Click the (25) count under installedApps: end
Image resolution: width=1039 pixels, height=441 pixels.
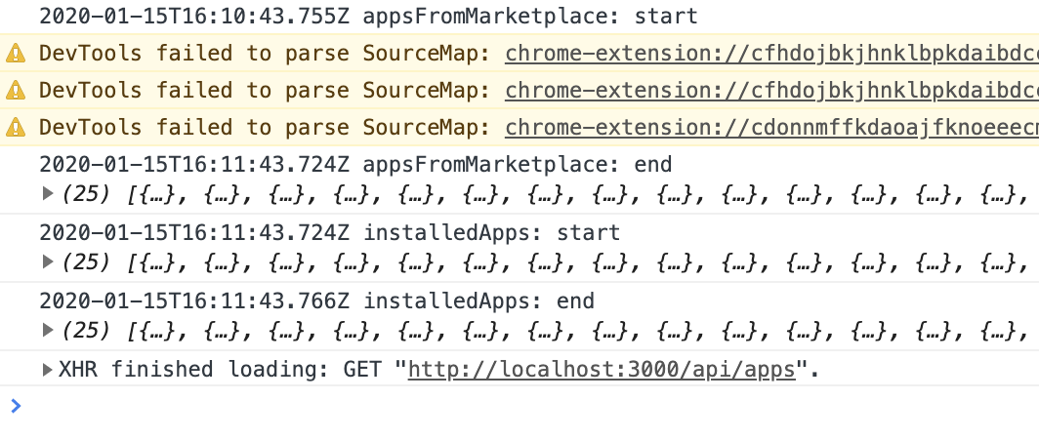tap(86, 330)
